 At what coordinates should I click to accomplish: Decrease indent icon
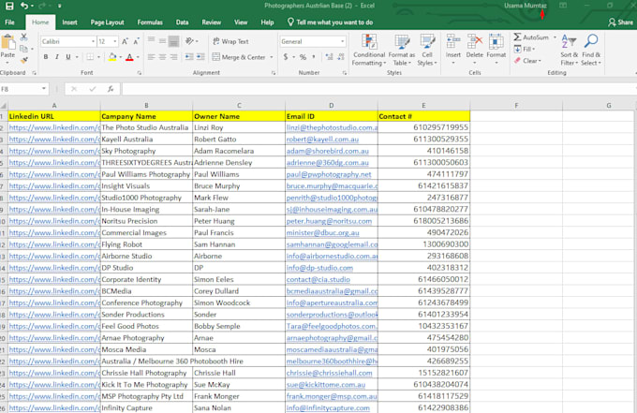point(189,57)
